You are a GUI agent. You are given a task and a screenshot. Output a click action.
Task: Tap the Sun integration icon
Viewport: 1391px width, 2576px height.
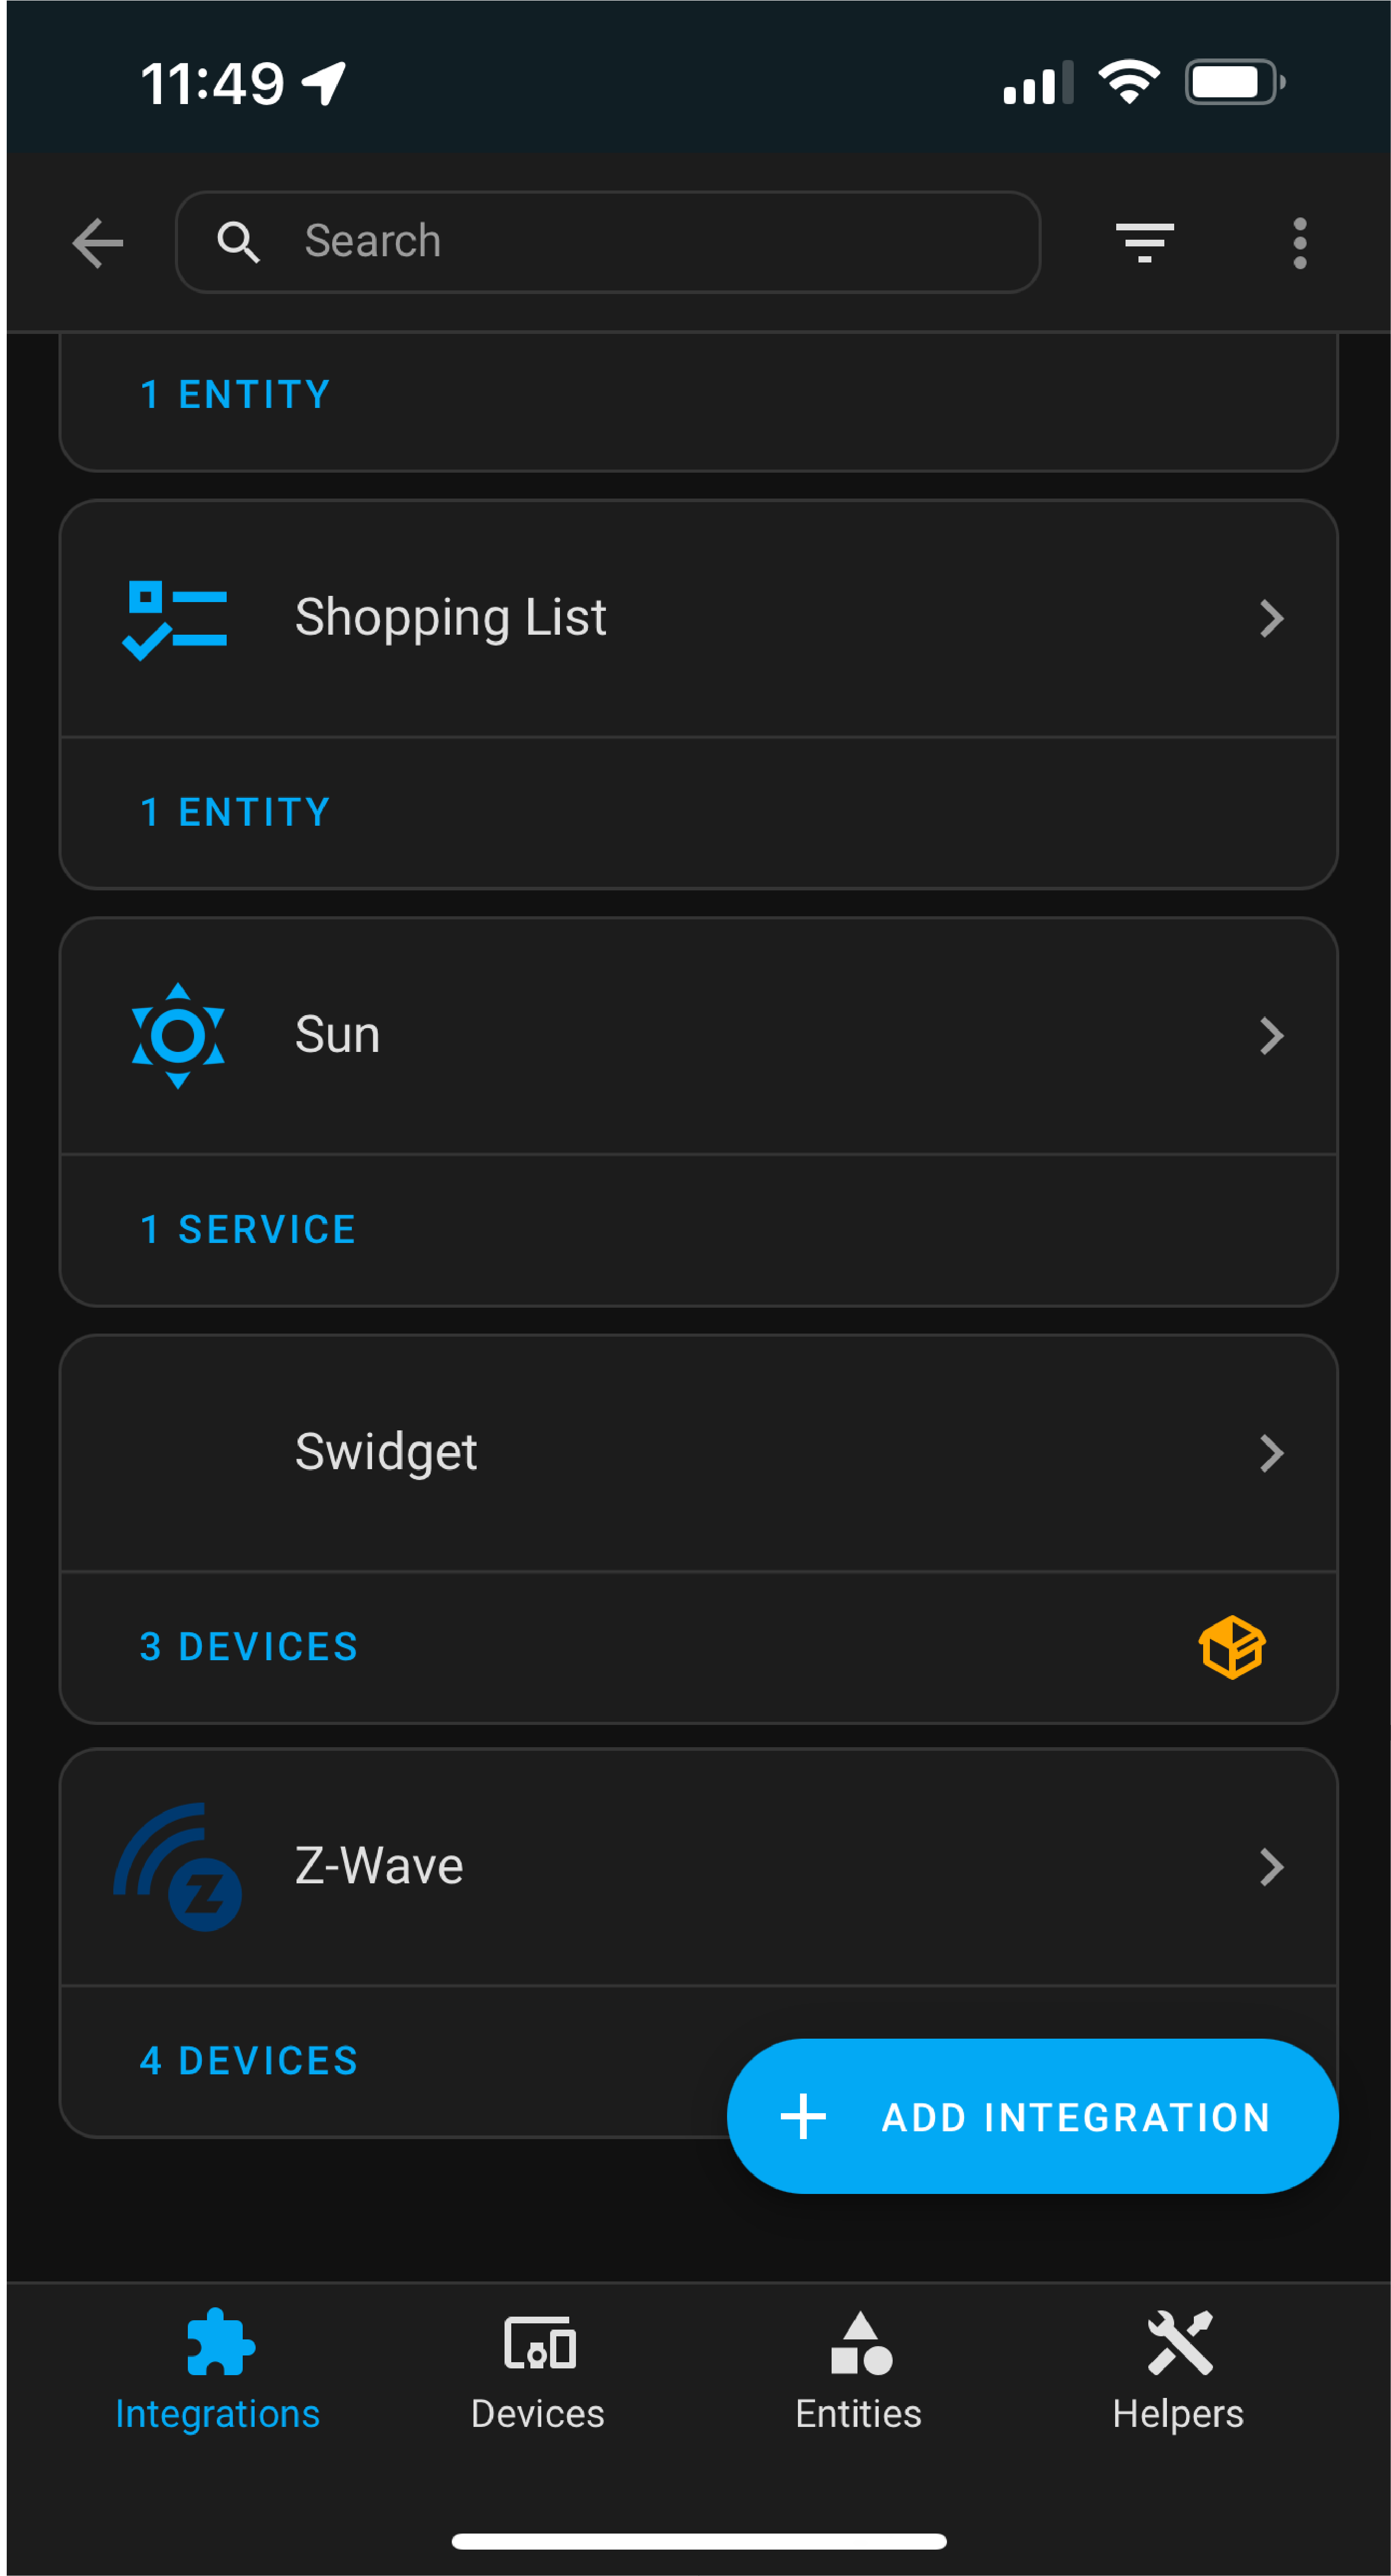tap(178, 1036)
